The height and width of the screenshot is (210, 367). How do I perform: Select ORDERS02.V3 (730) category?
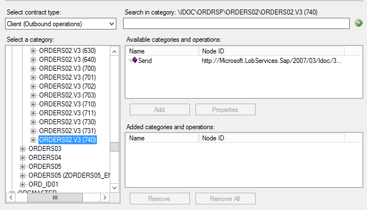tap(67, 122)
